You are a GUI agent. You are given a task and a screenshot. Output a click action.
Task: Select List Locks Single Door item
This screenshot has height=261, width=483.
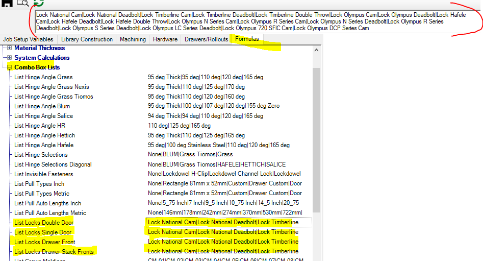point(43,232)
